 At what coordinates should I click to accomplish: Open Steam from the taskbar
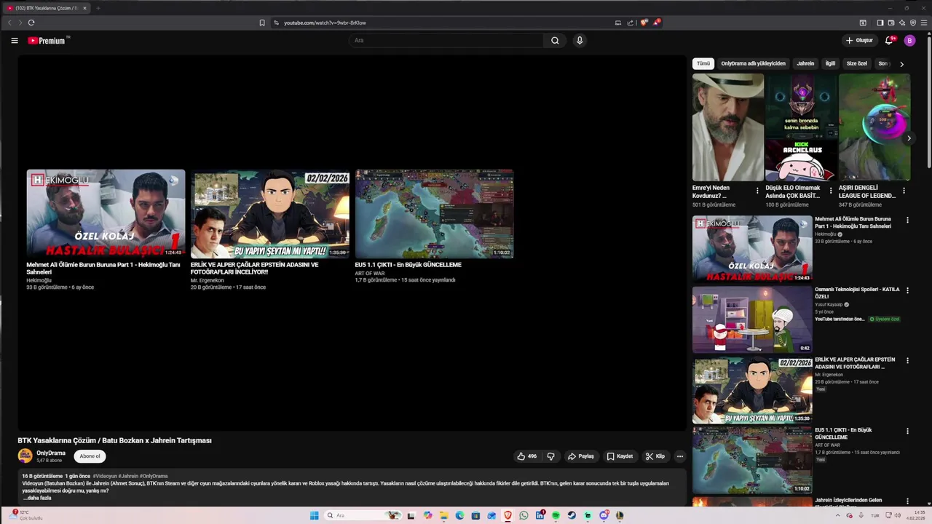tap(572, 515)
